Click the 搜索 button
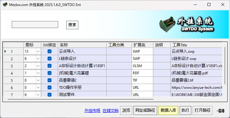This screenshot has width=230, height=118. pyautogui.click(x=72, y=25)
